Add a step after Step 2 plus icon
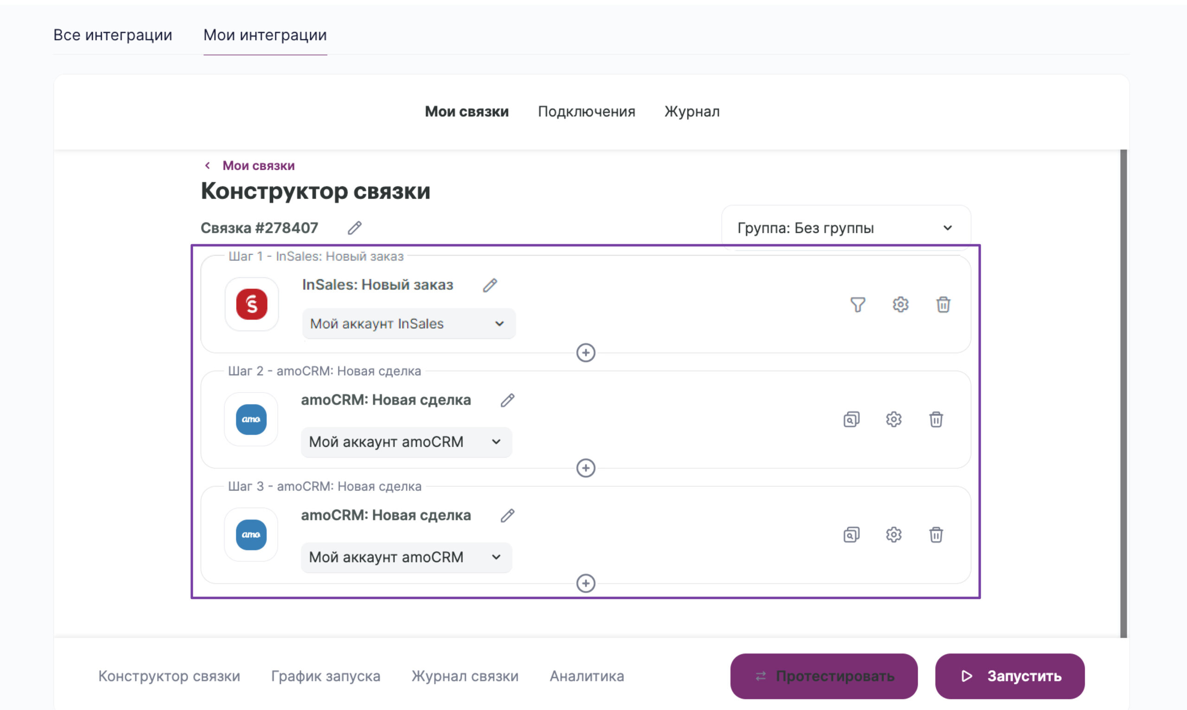 pyautogui.click(x=585, y=469)
